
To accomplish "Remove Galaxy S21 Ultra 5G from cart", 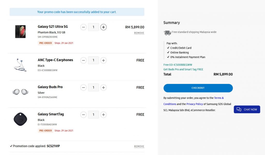I will pos(139,33).
